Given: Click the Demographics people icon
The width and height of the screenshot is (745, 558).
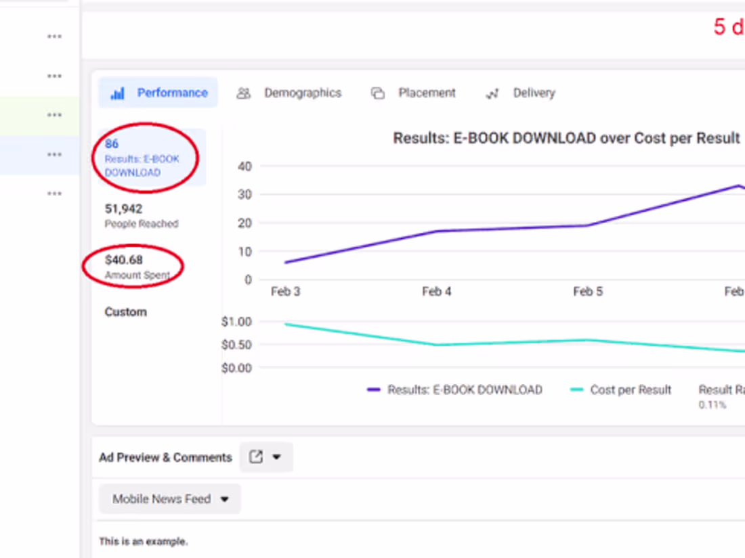Looking at the screenshot, I should tap(243, 93).
